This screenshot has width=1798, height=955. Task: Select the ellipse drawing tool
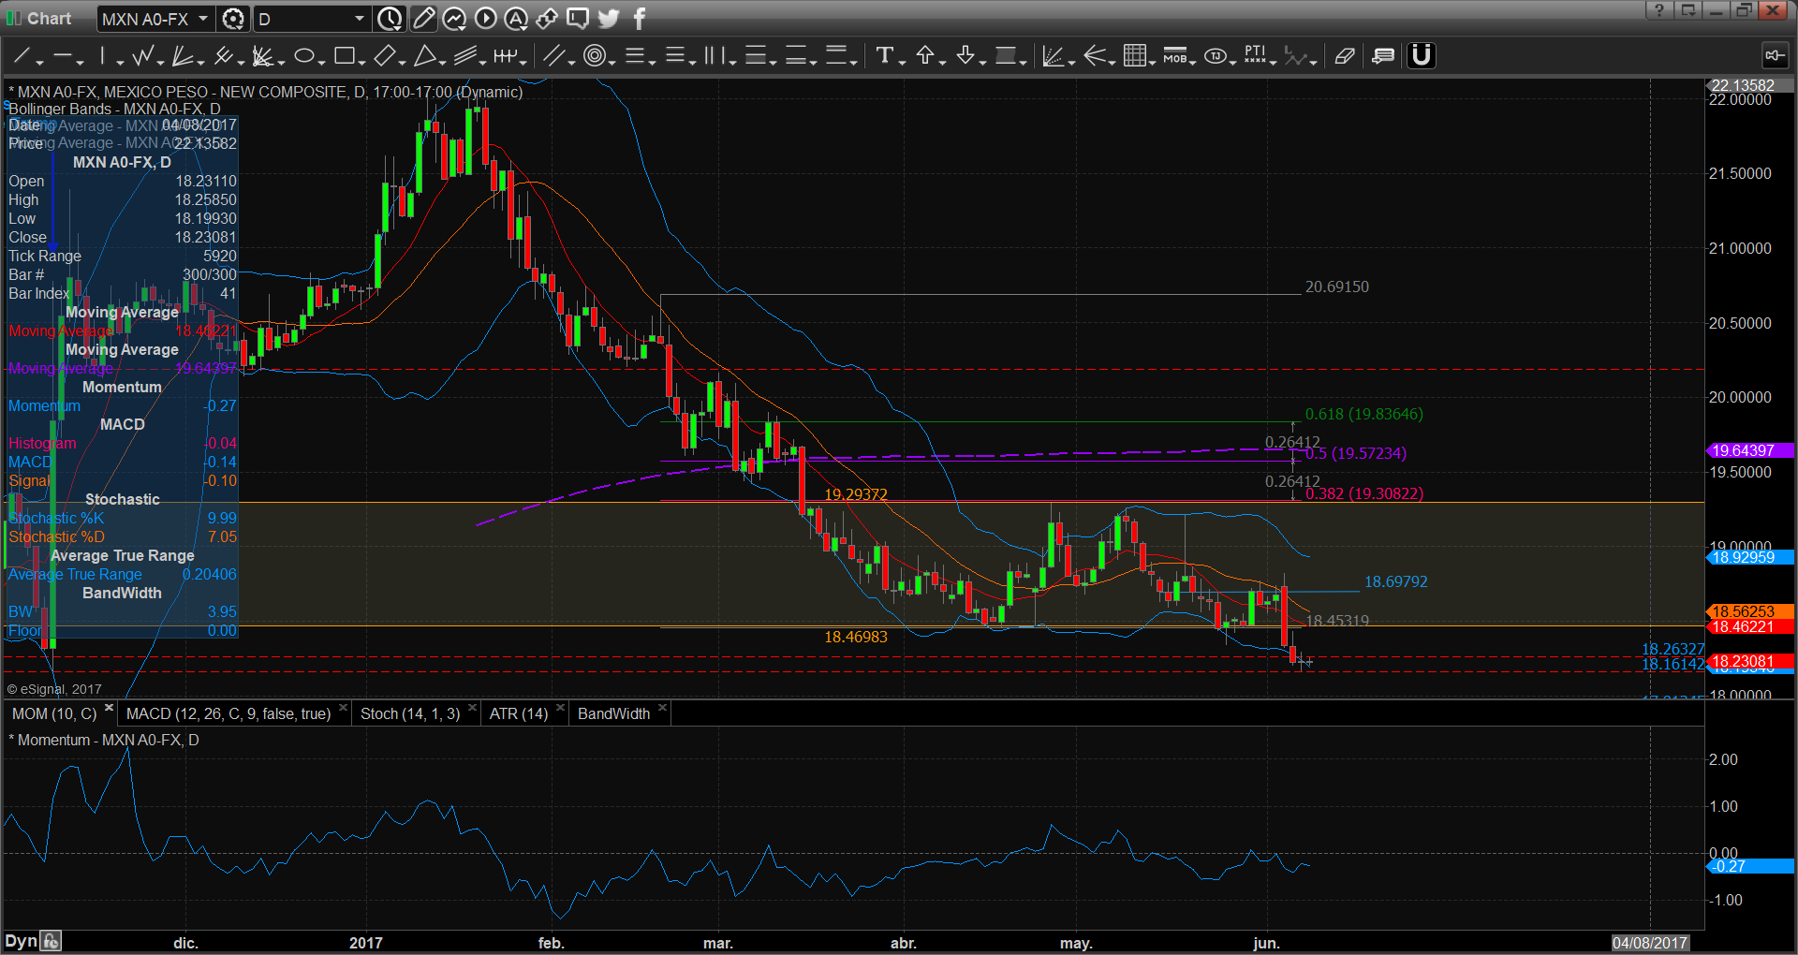click(x=303, y=56)
